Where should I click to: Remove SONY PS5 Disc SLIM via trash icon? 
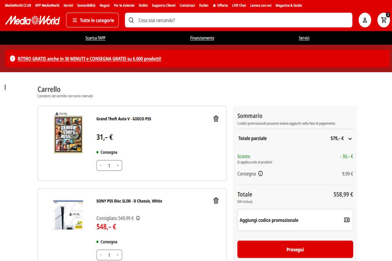pyautogui.click(x=216, y=201)
